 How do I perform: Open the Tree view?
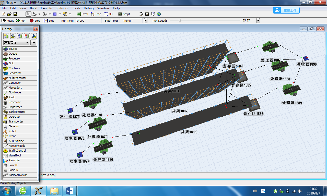click(96, 14)
